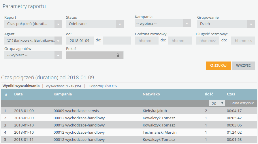Click the # column header
Image resolution: width=258 pixels, height=144 pixels.
[6, 94]
